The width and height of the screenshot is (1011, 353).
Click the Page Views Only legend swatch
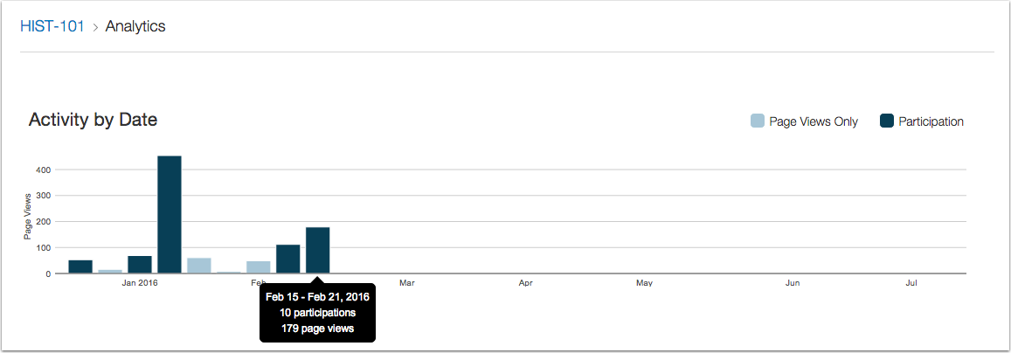pyautogui.click(x=758, y=121)
